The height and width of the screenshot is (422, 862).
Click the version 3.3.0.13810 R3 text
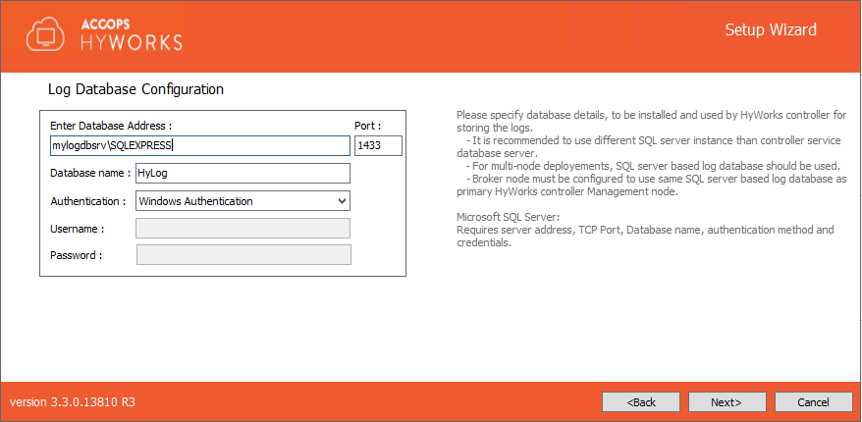coord(73,402)
